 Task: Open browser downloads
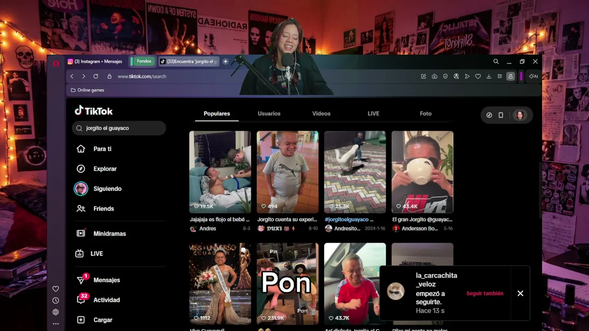[x=489, y=76]
